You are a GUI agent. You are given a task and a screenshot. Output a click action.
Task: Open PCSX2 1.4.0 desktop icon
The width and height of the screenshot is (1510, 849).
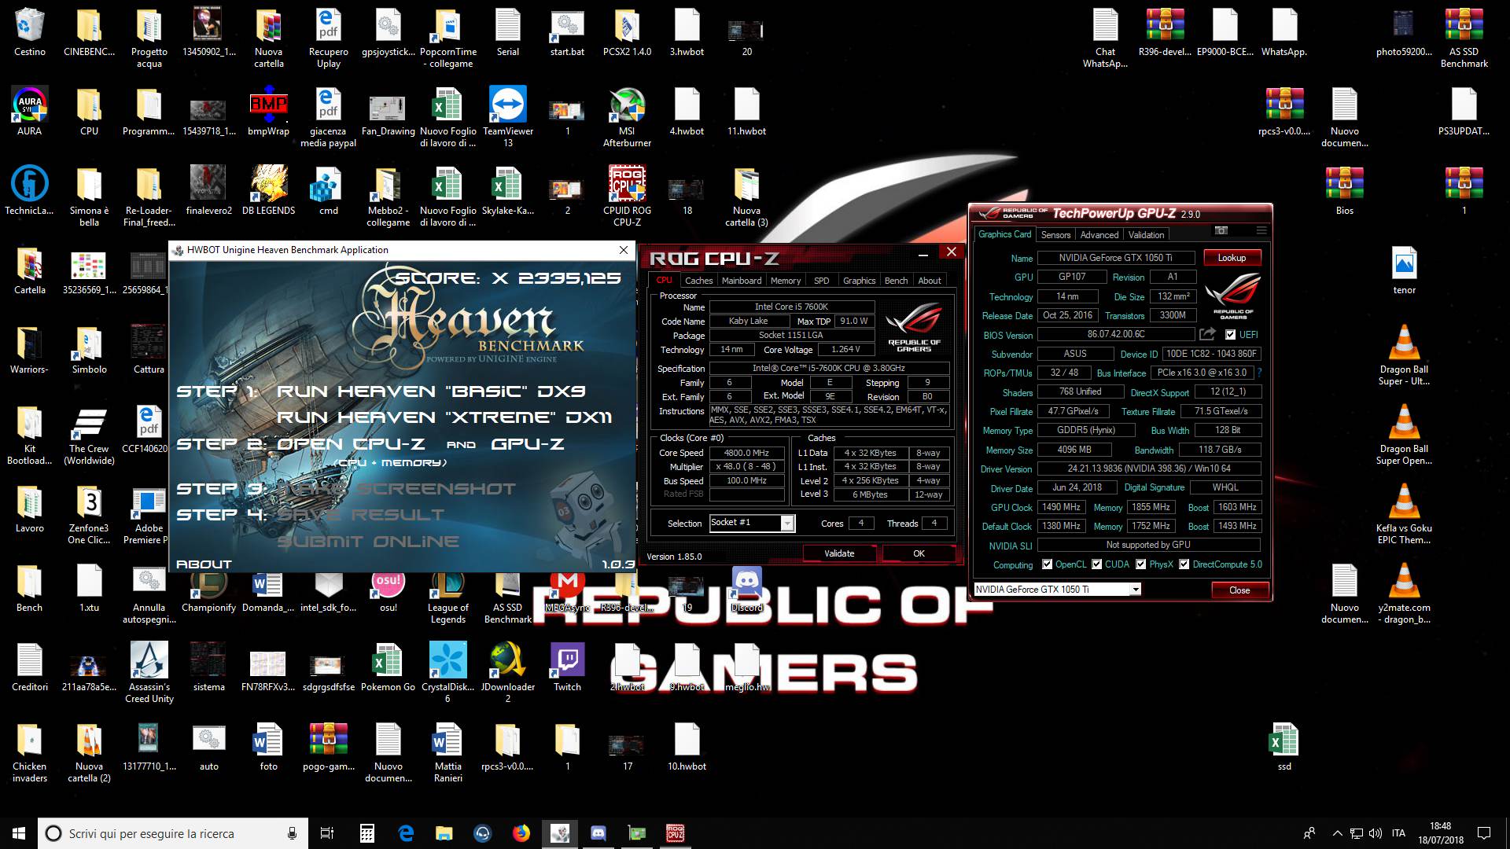pos(627,31)
